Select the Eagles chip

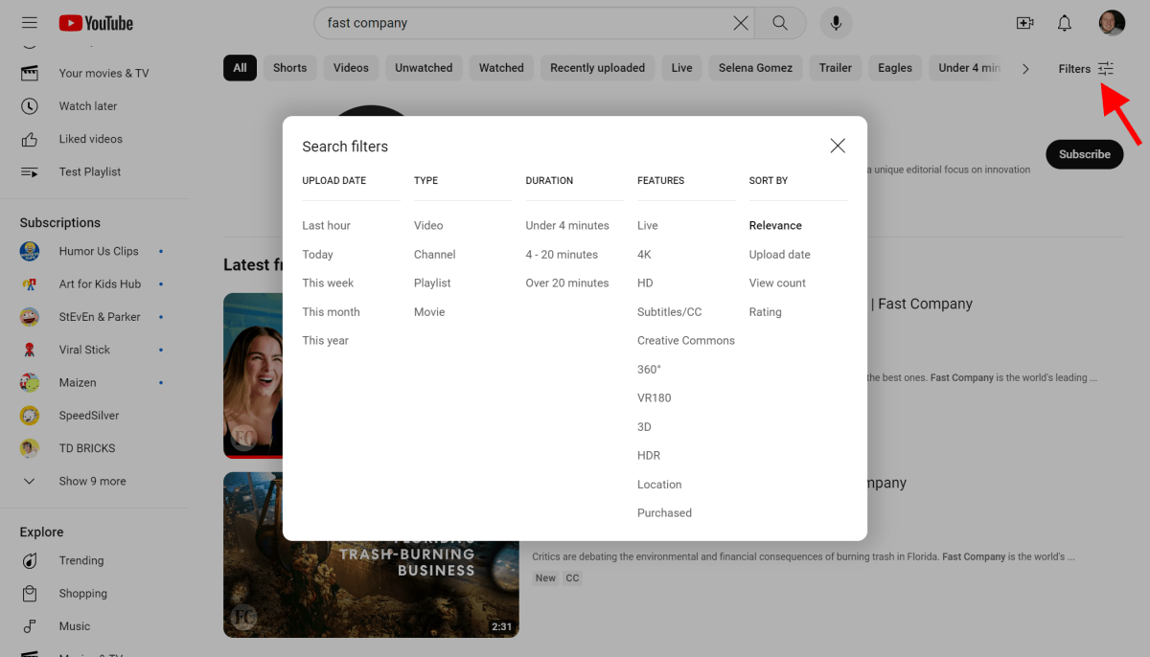895,68
